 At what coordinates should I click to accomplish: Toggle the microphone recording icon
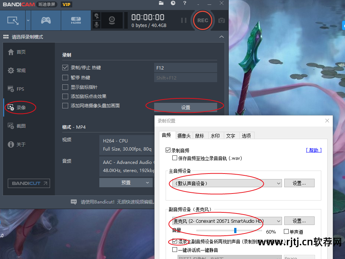pyautogui.click(x=97, y=24)
